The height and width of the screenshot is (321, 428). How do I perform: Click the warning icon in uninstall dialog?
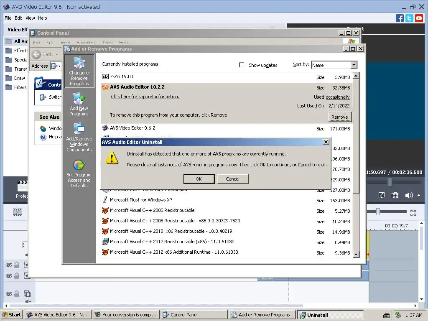(112, 158)
